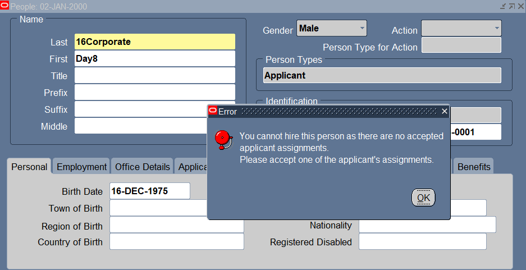Switch to the Employment tab

81,167
